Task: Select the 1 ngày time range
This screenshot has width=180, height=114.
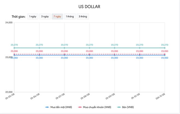Action: click(32, 17)
